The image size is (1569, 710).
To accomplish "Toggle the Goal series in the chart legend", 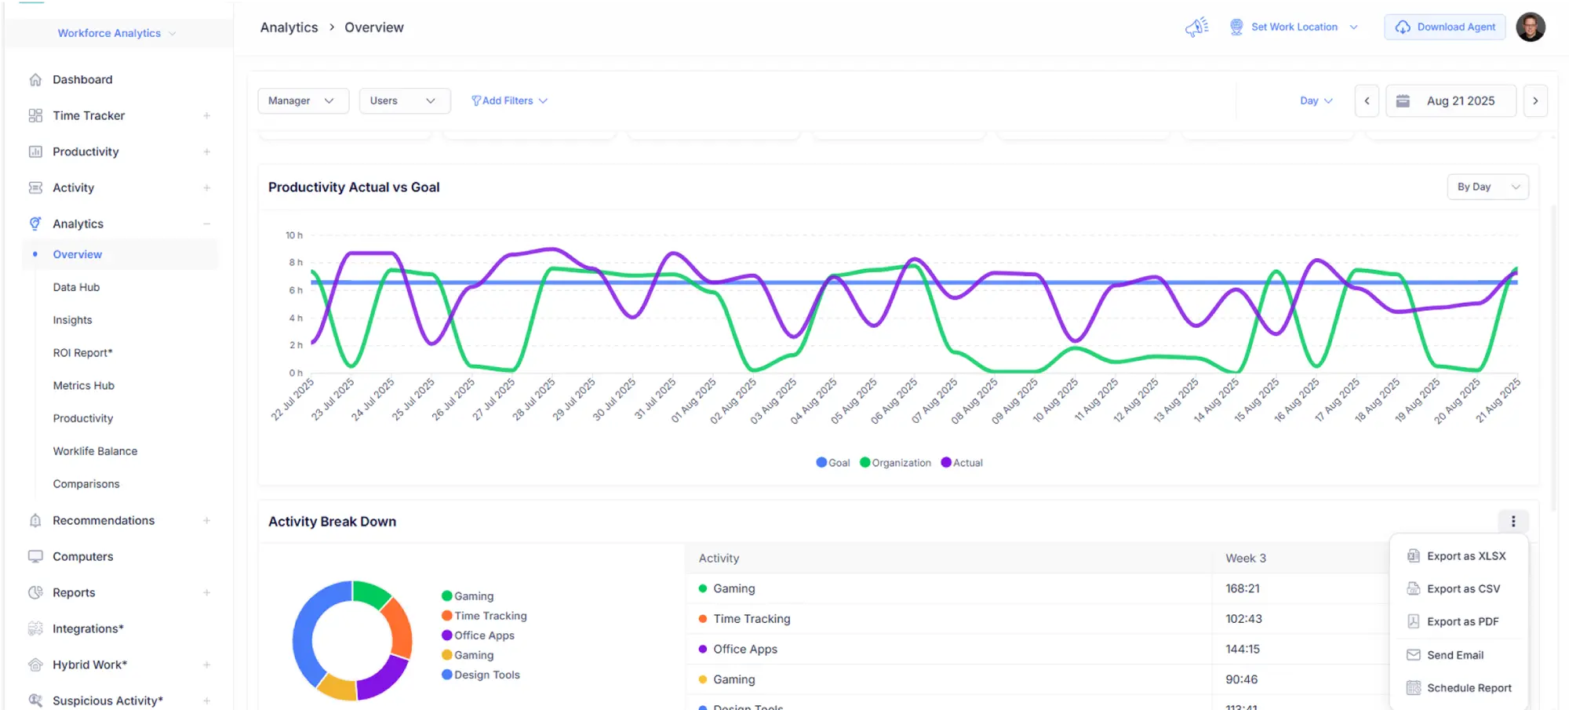I will pos(833,462).
